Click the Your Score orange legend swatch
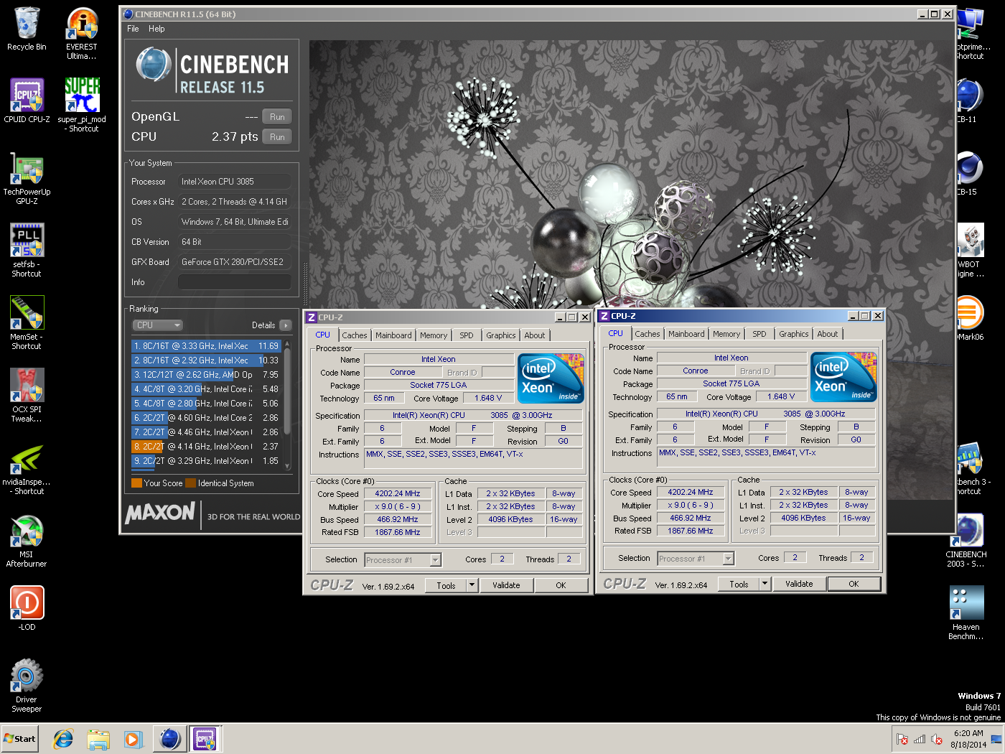 (136, 483)
